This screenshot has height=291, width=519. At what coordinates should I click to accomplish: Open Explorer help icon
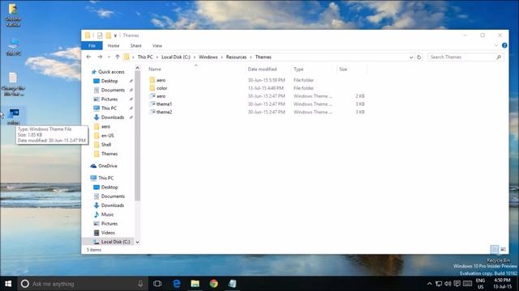pos(504,45)
